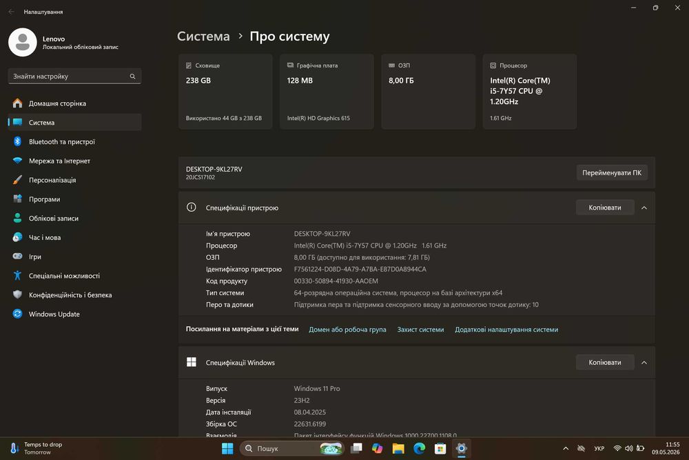Click the Lenovo account avatar
The image size is (689, 460).
23,42
